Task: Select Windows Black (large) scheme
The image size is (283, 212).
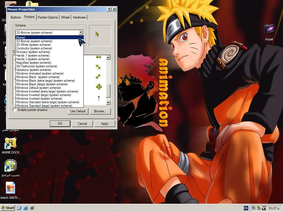Action: (x=49, y=84)
